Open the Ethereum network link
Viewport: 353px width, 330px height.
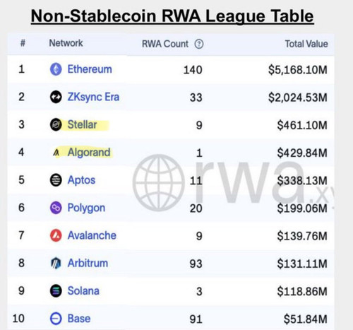[90, 69]
